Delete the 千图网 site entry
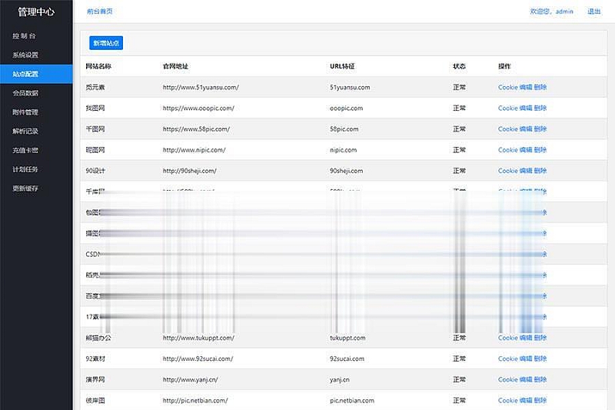The width and height of the screenshot is (615, 410). [540, 128]
